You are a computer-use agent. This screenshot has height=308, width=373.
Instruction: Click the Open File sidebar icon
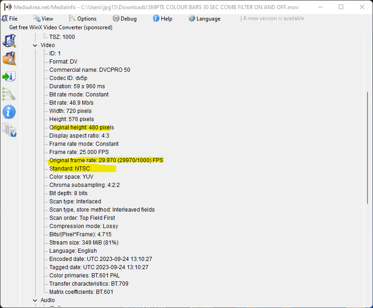click(x=9, y=41)
